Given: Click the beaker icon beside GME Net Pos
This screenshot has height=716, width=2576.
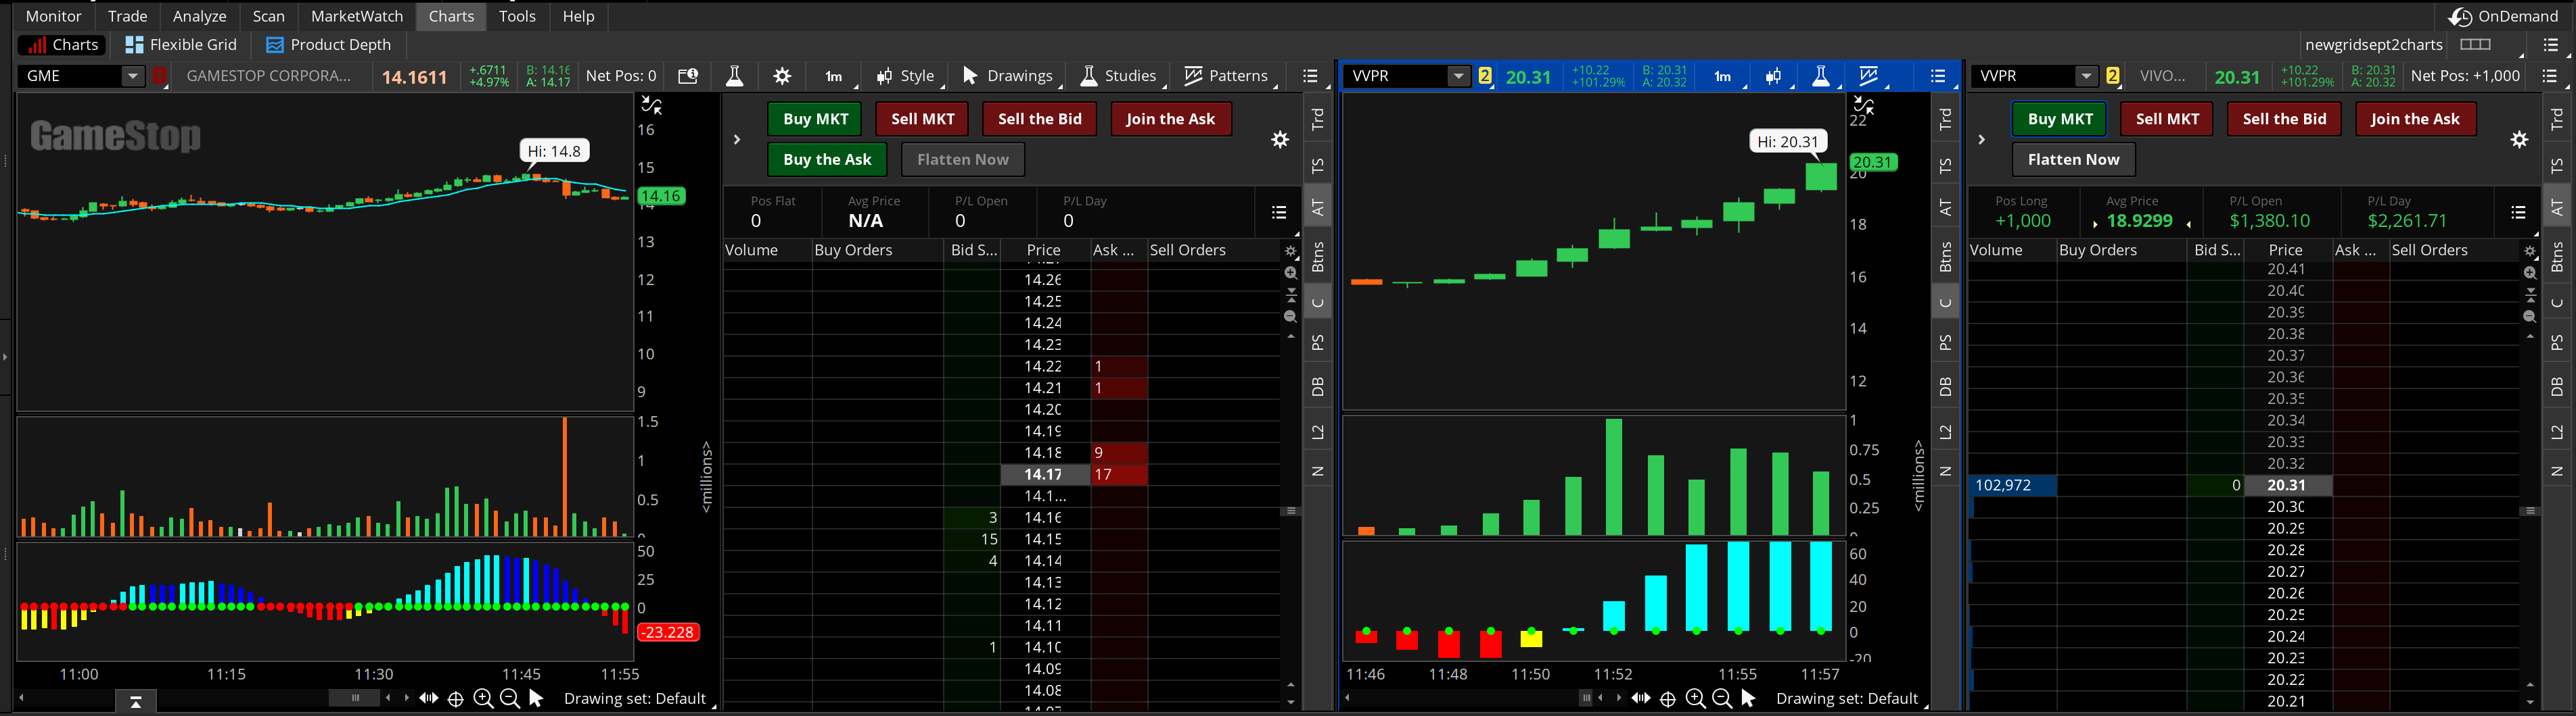Looking at the screenshot, I should pyautogui.click(x=734, y=76).
